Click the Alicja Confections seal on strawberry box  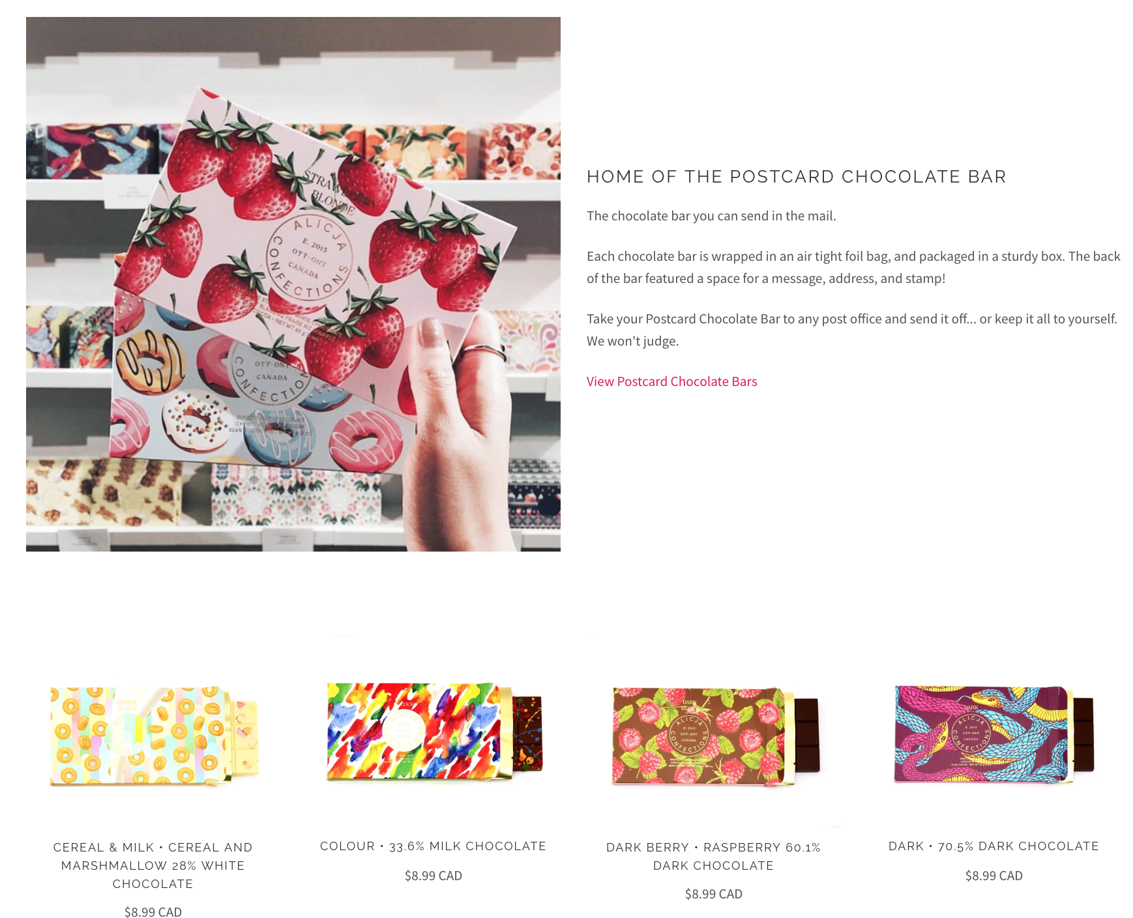click(x=309, y=258)
